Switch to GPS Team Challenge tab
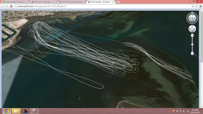203x114 pixels. [44, 2]
